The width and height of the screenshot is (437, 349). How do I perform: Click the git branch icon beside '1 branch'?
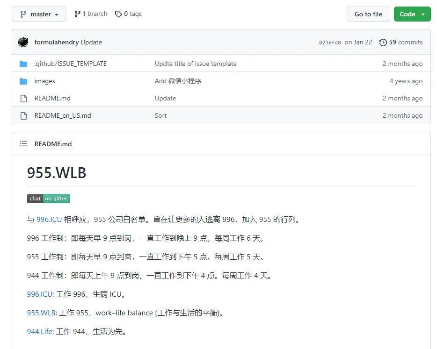pos(77,14)
